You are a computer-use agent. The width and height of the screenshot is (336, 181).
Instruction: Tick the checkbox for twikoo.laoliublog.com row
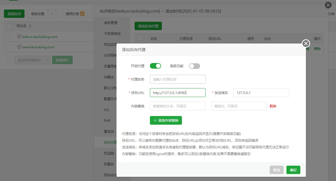pos(9,37)
